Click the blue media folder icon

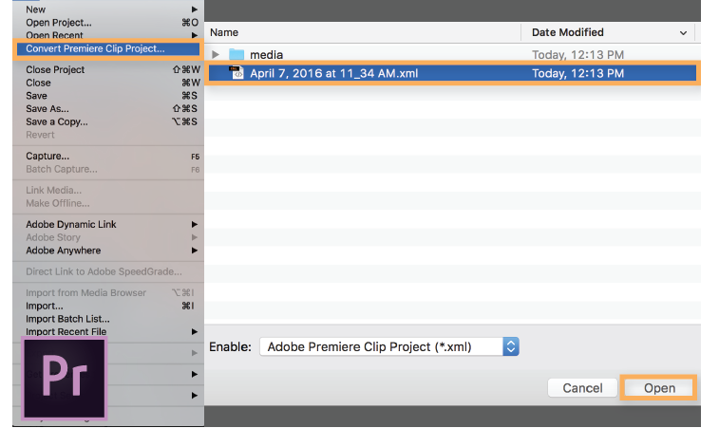click(x=237, y=55)
